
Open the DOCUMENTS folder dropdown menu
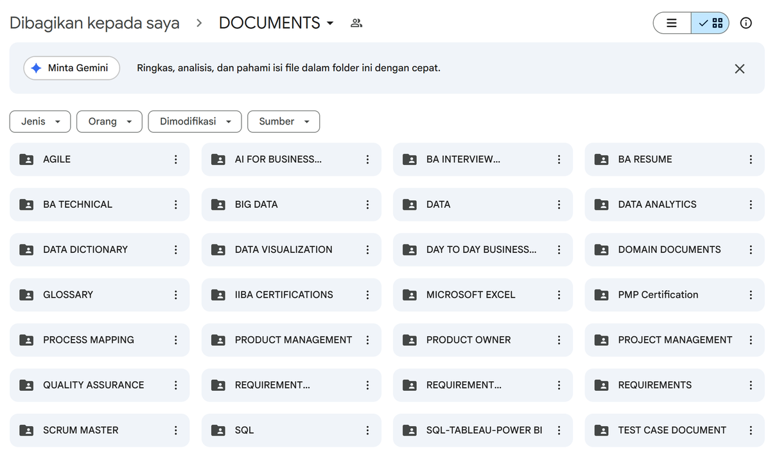click(x=277, y=23)
